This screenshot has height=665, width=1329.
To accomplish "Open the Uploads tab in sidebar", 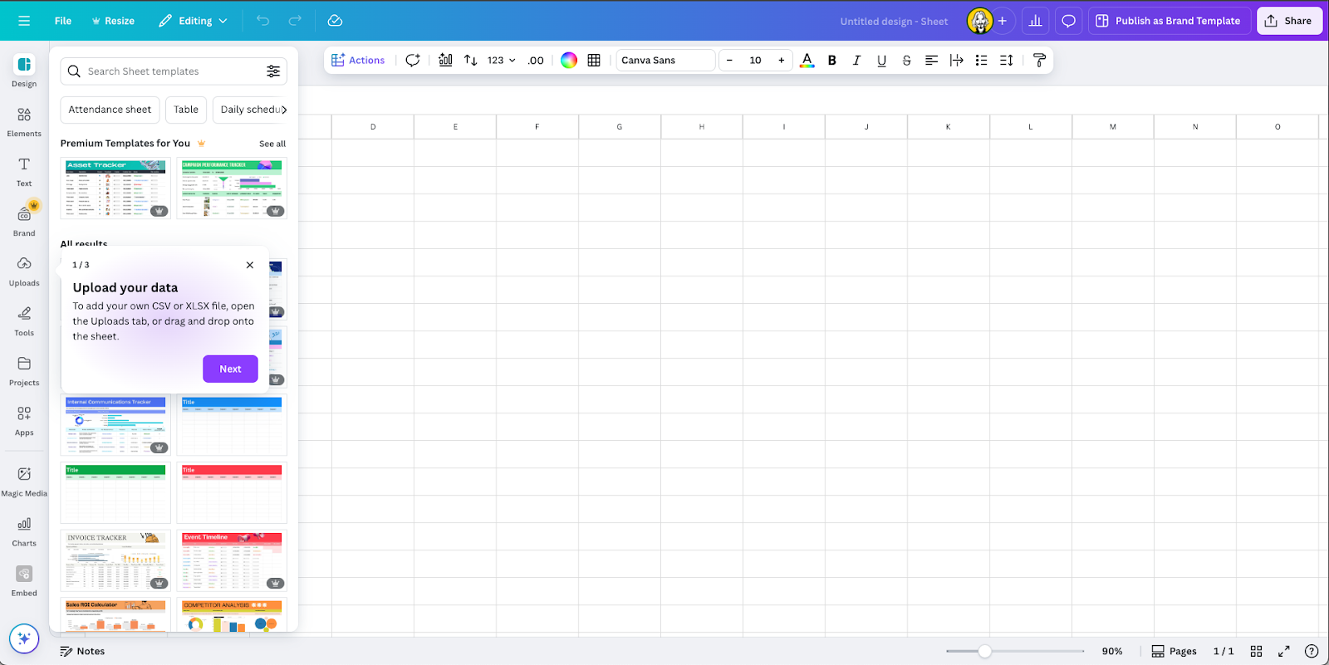I will click(24, 271).
